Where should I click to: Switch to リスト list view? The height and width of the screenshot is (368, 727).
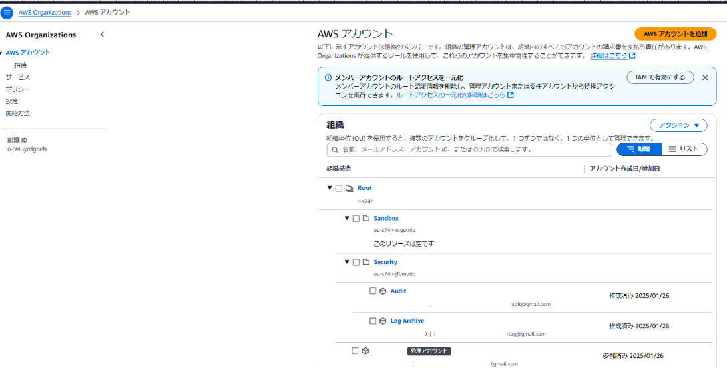(x=684, y=149)
